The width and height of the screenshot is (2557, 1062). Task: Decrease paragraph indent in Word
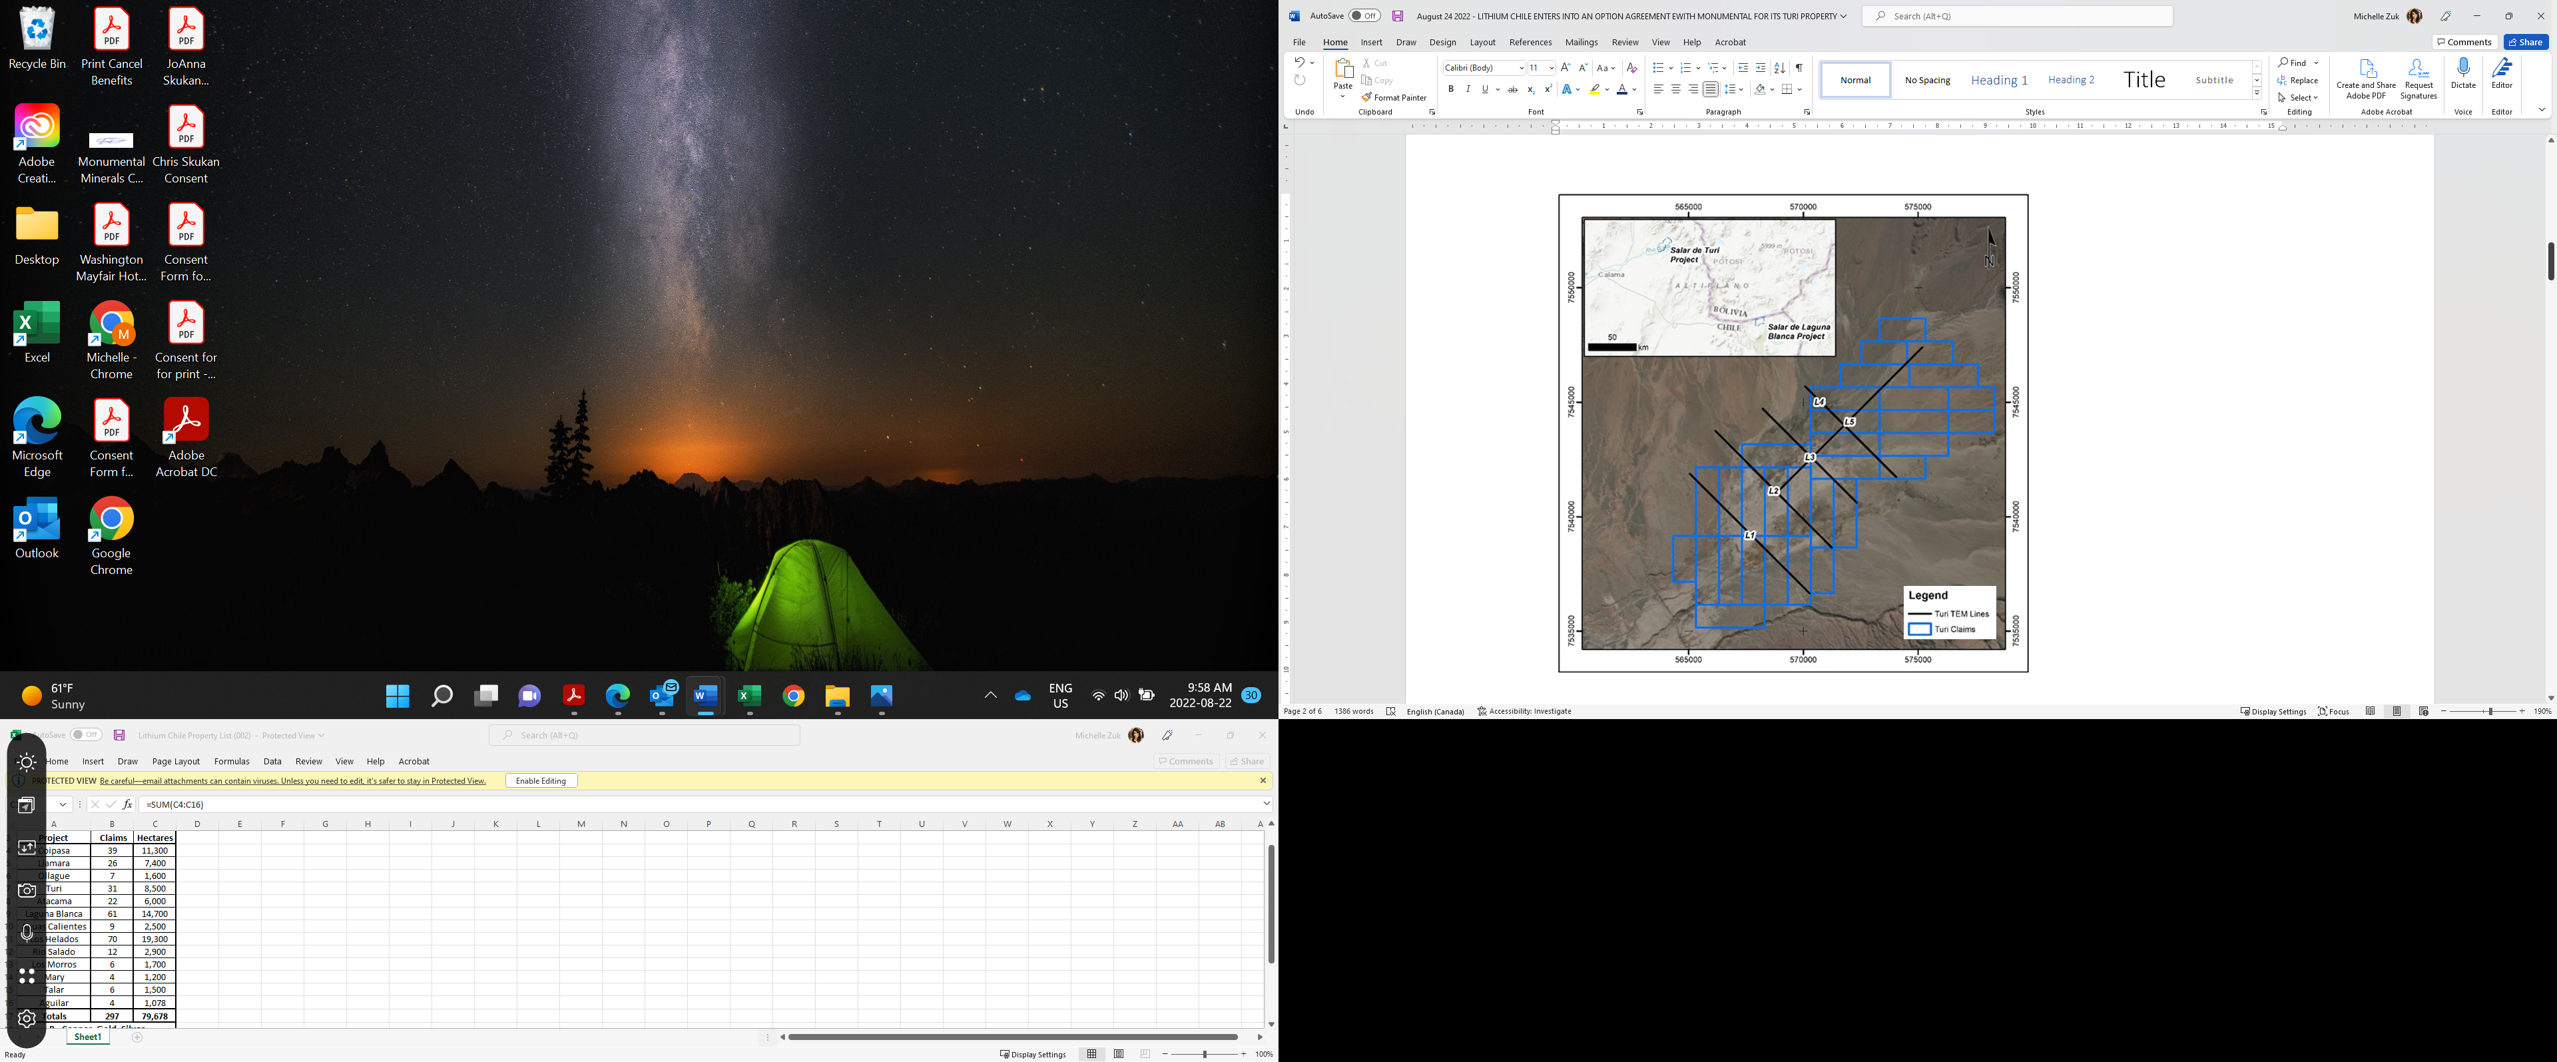pos(1743,67)
